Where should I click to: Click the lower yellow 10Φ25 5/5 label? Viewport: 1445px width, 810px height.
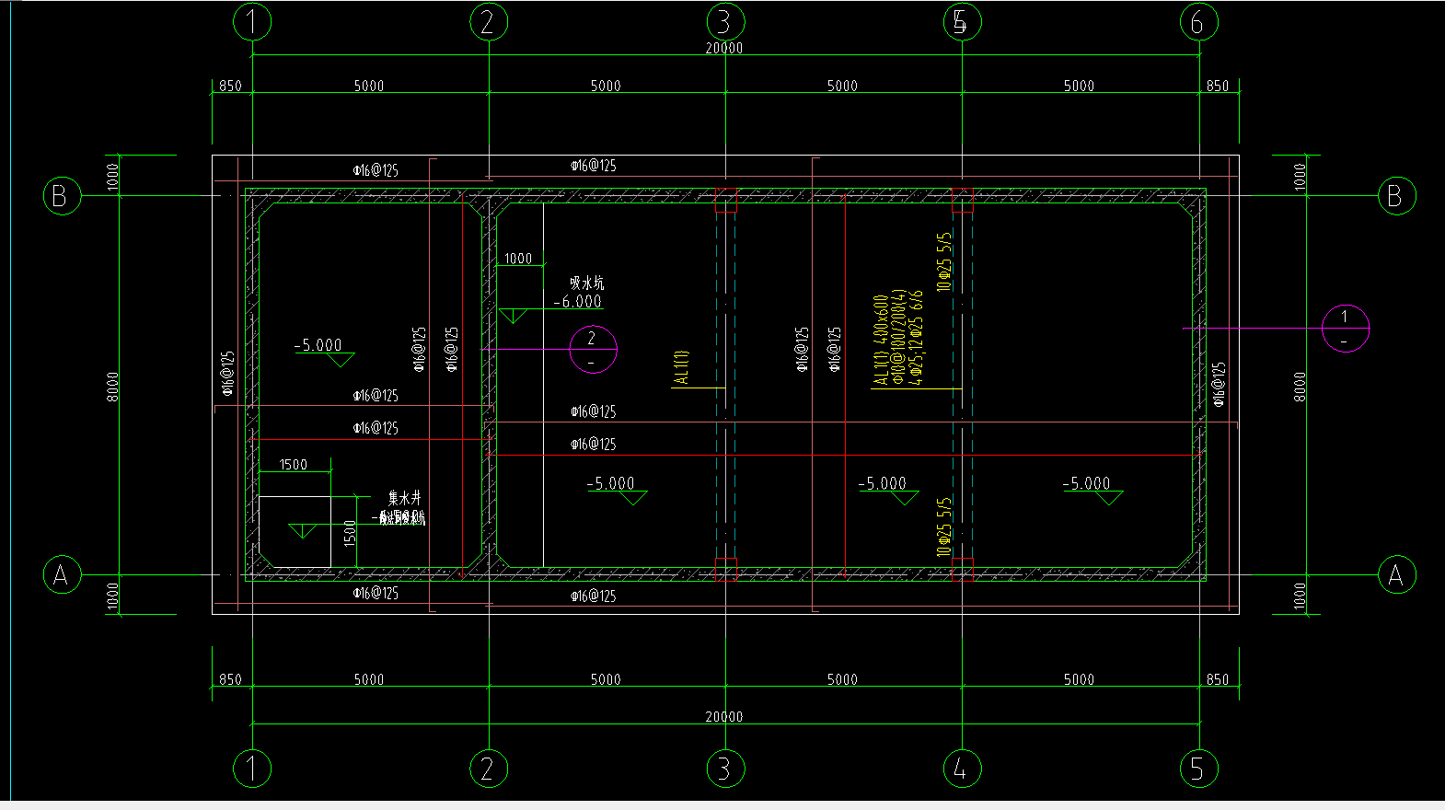pyautogui.click(x=944, y=526)
